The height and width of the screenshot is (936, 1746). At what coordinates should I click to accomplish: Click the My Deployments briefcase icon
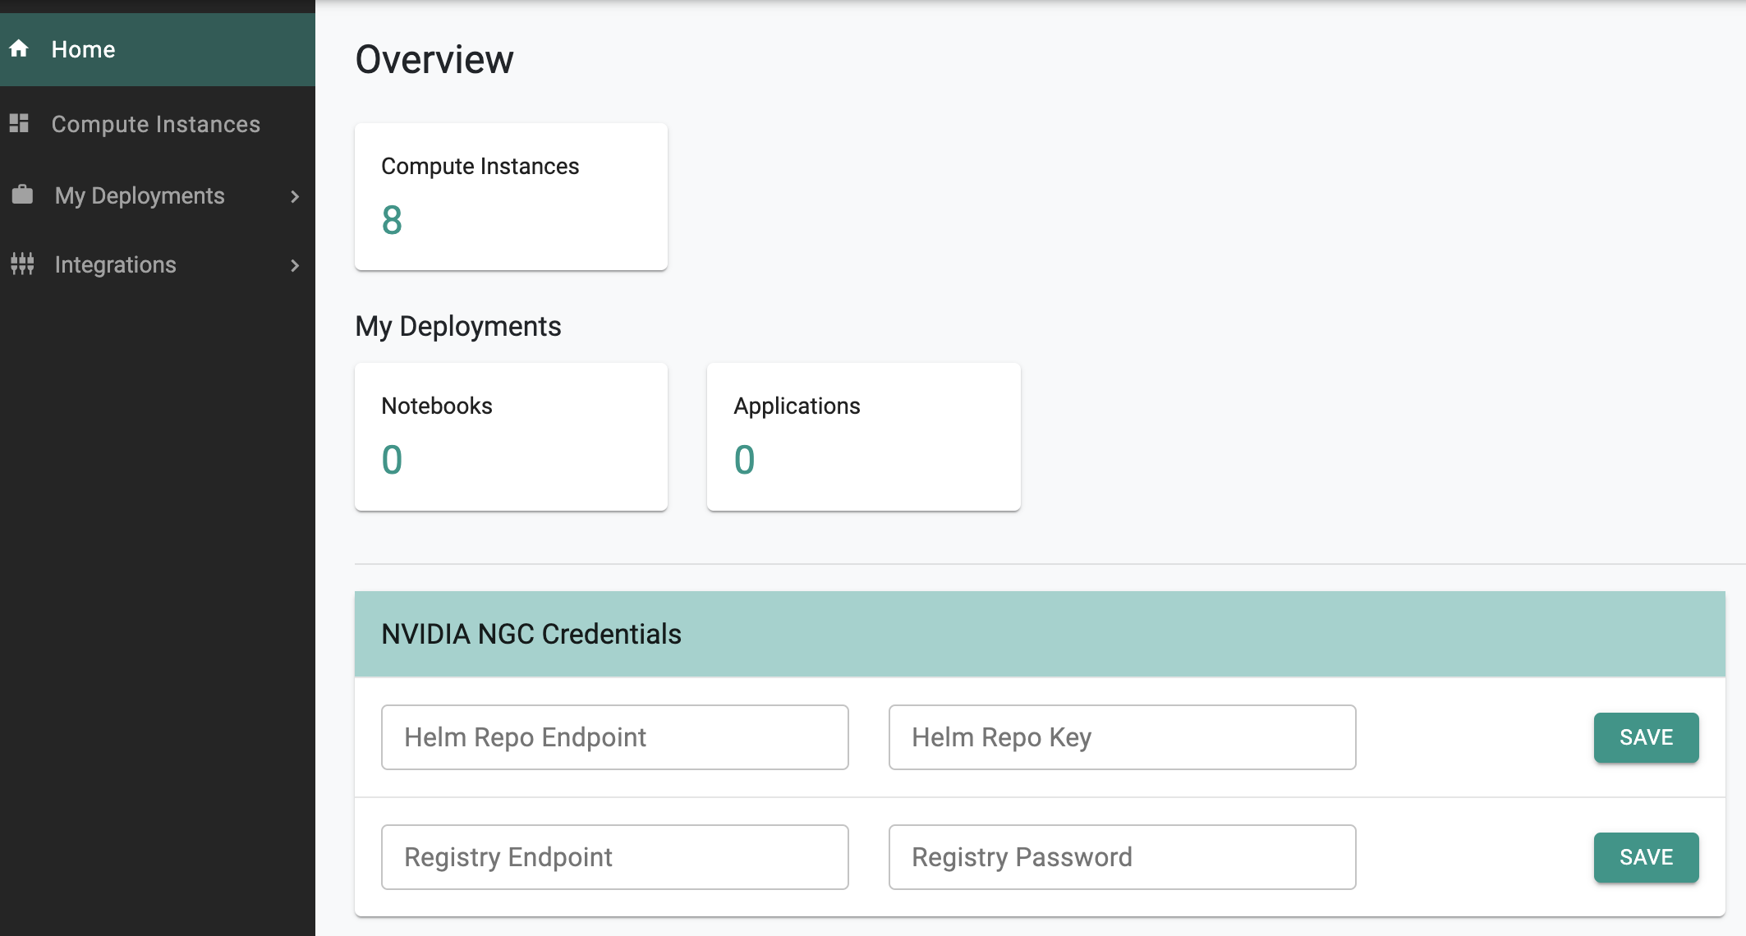pyautogui.click(x=22, y=195)
